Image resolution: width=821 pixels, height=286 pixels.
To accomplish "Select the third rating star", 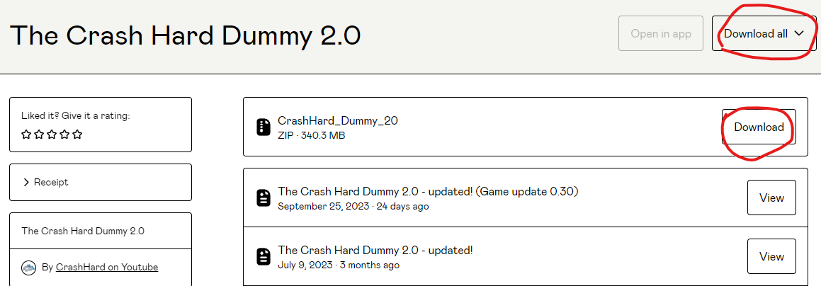I will (x=52, y=134).
